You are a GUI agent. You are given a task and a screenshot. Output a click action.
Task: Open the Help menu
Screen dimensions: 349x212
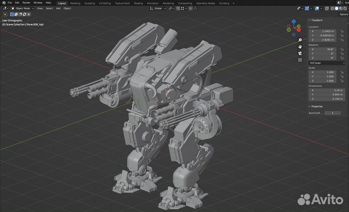(48, 3)
